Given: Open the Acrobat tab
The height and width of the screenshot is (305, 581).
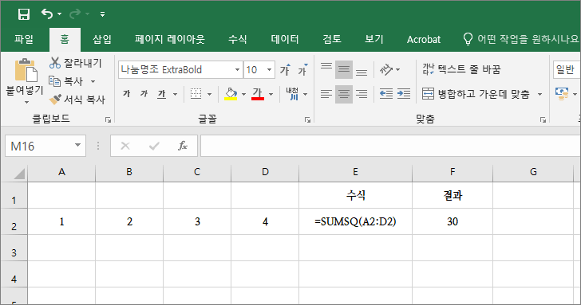Looking at the screenshot, I should point(424,39).
